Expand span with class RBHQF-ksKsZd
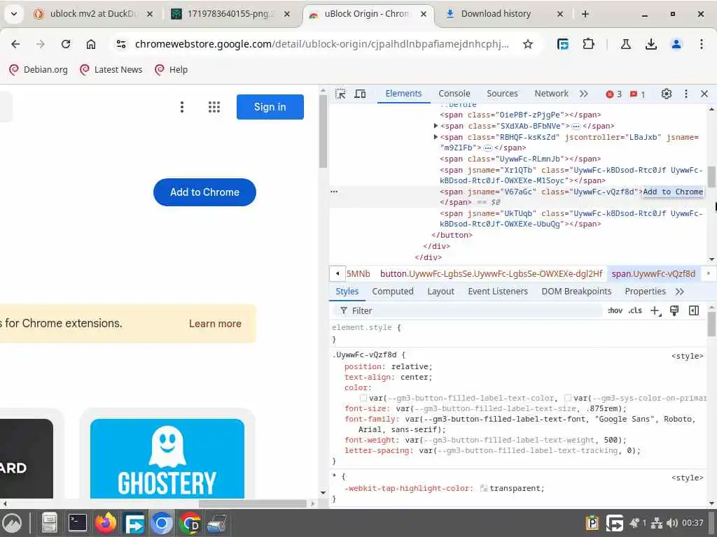Image resolution: width=717 pixels, height=537 pixels. pos(436,136)
